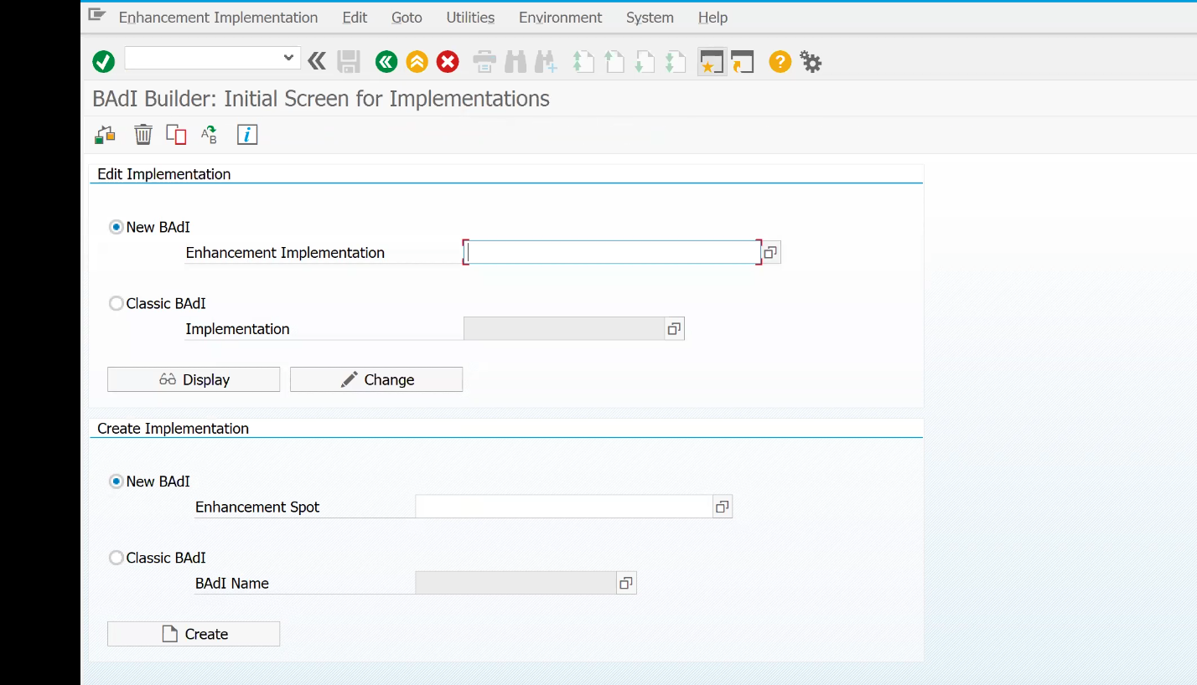Select New BAdI under Create Implementation
Screen dimensions: 1197x685
coord(117,482)
